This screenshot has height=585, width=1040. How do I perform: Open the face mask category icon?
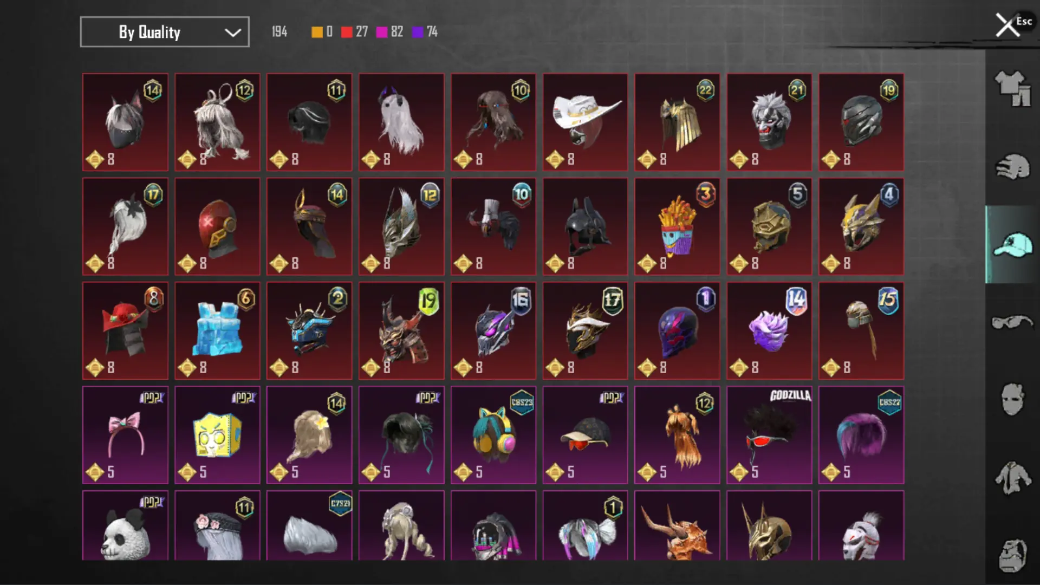1012,399
